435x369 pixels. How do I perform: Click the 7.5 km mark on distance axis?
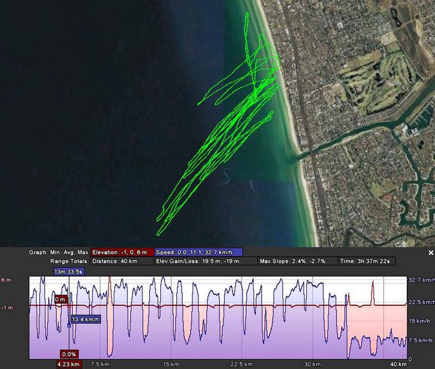click(99, 364)
